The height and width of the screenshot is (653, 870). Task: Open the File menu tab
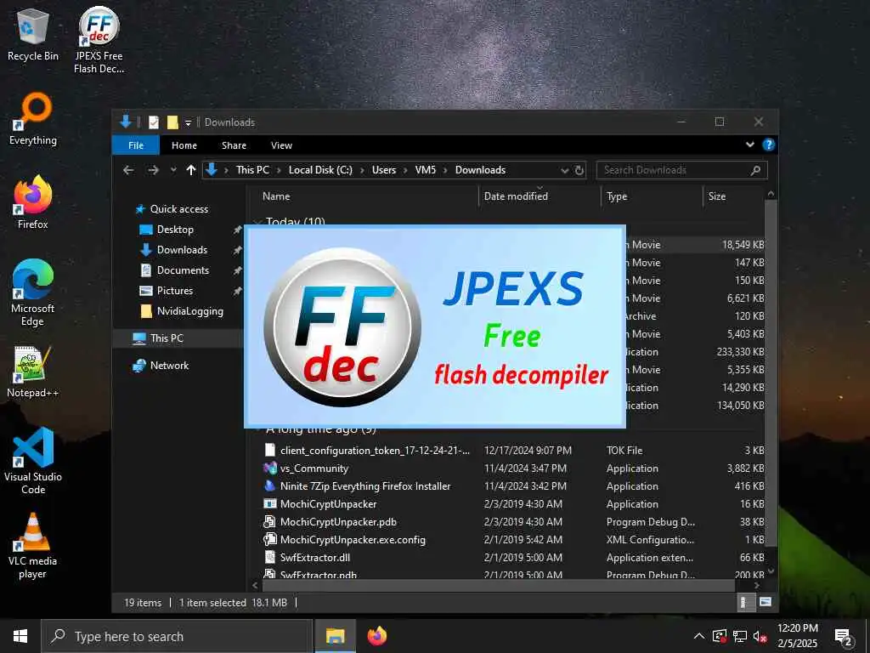tap(136, 145)
